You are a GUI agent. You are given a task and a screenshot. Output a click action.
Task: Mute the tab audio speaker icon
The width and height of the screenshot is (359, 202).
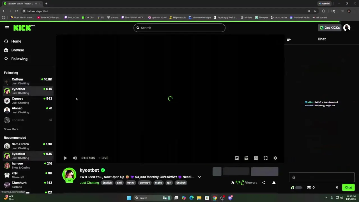(x=36, y=4)
